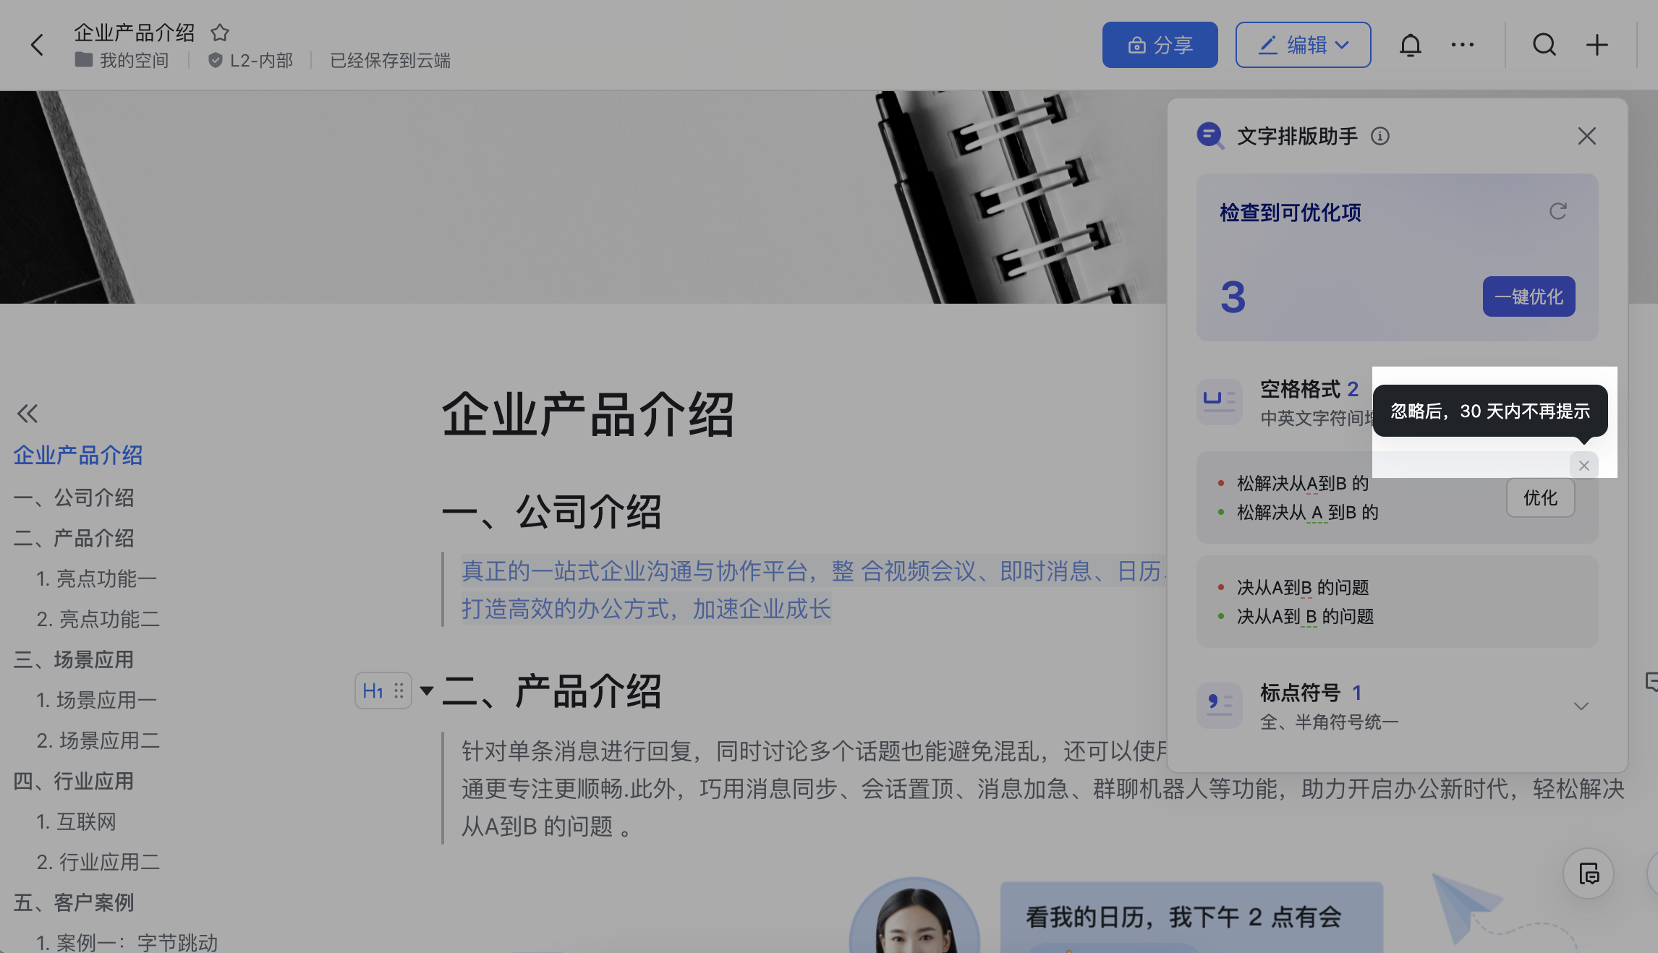Screen dimensions: 1658x953
Task: Click the search magnifier icon
Action: point(1544,45)
